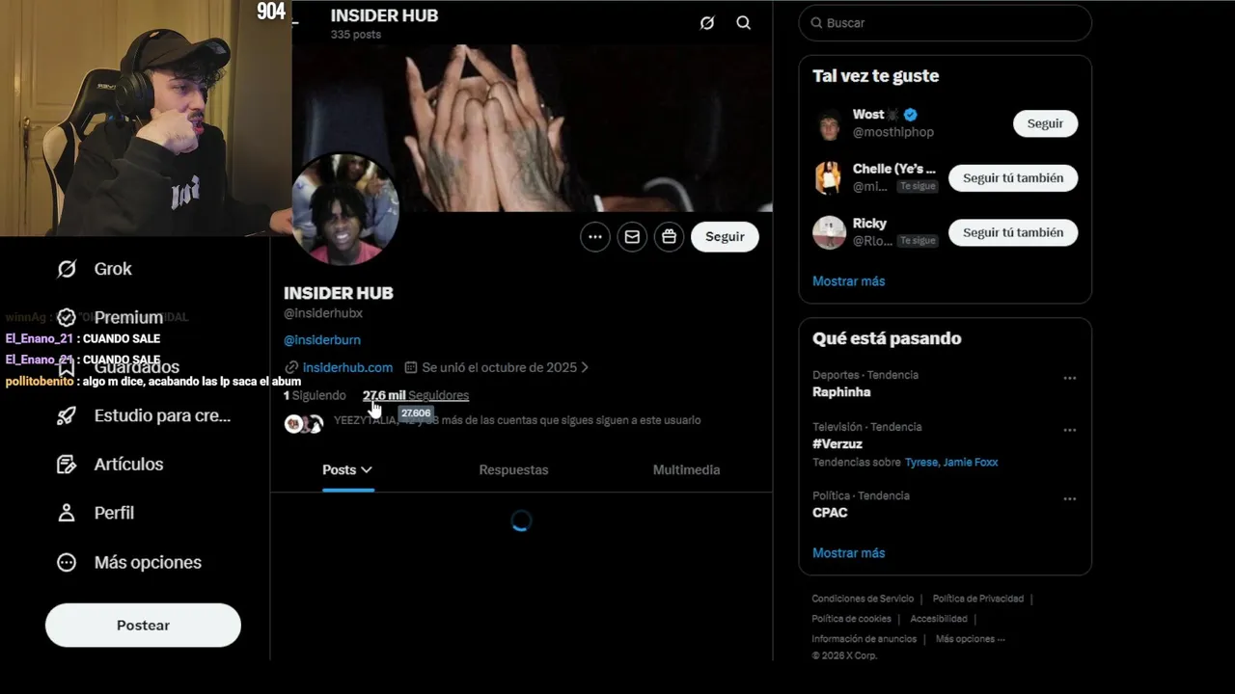The image size is (1235, 694).
Task: Click the search icon in profile header
Action: coord(744,23)
